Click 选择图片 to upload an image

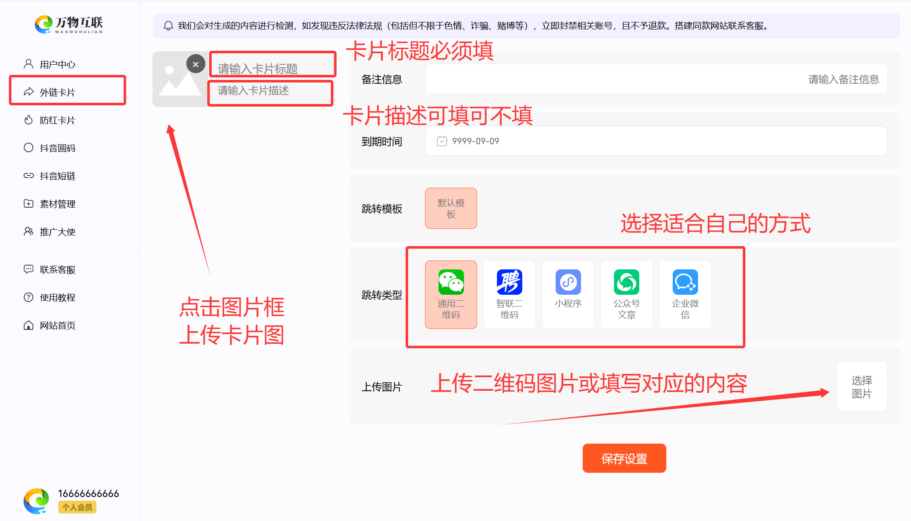pyautogui.click(x=862, y=387)
